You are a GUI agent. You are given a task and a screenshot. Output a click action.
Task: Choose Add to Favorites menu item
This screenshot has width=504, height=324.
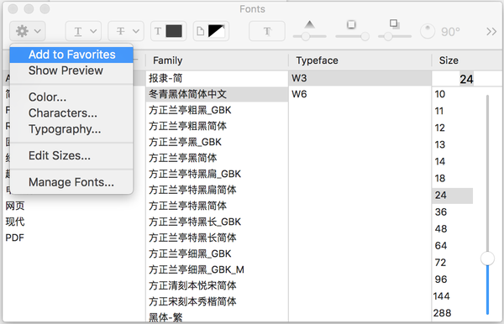(71, 55)
